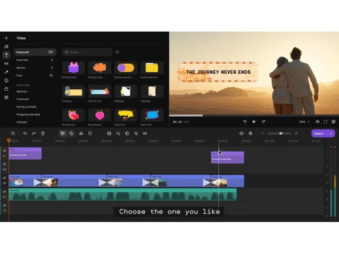339x254 pixels.
Task: Enter fullscreen preview mode
Action: [x=325, y=122]
